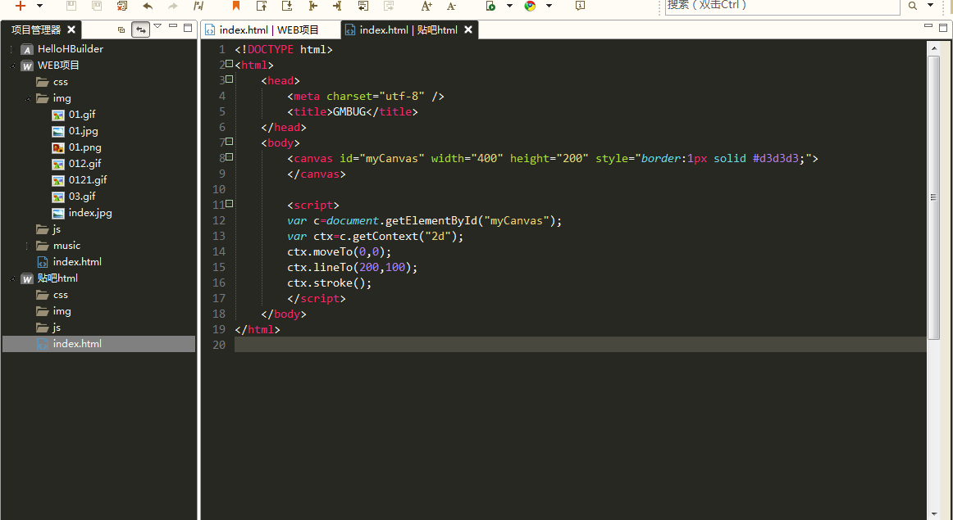Expand the HelloHBuilder project node

(11, 49)
